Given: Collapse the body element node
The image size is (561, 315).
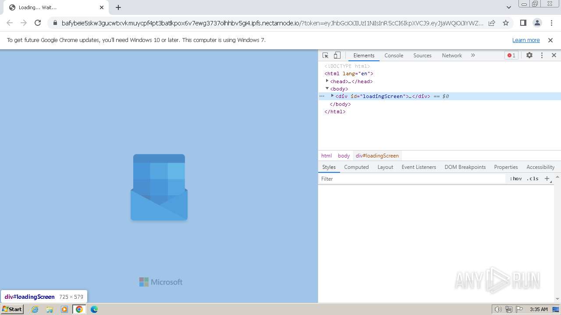Looking at the screenshot, I should (x=327, y=88).
